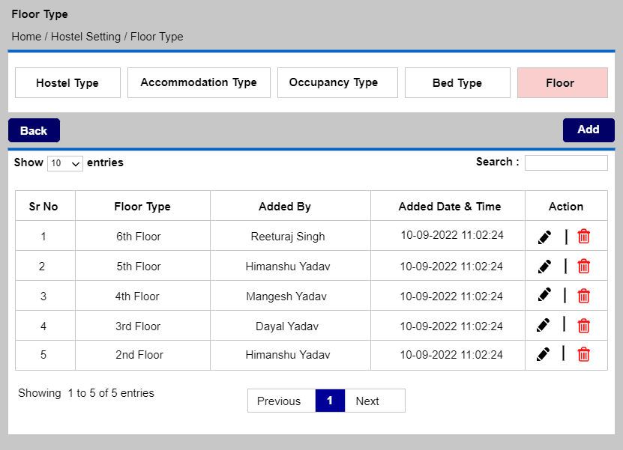Select the Action column header
The image size is (623, 450).
pyautogui.click(x=566, y=206)
